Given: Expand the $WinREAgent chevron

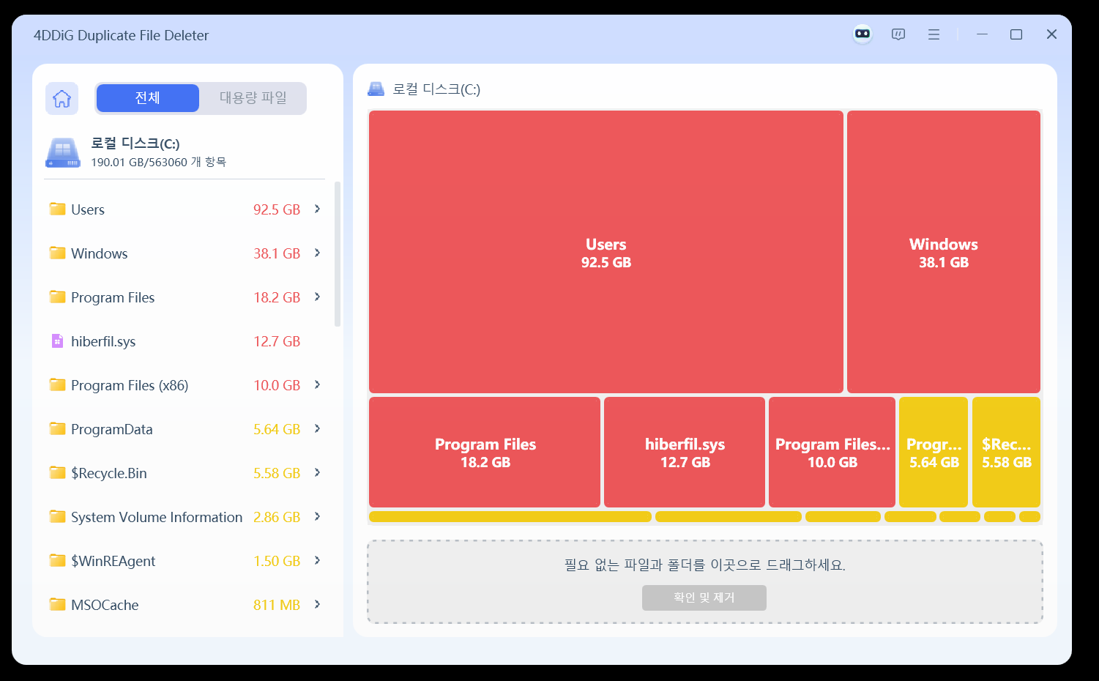Looking at the screenshot, I should [317, 560].
